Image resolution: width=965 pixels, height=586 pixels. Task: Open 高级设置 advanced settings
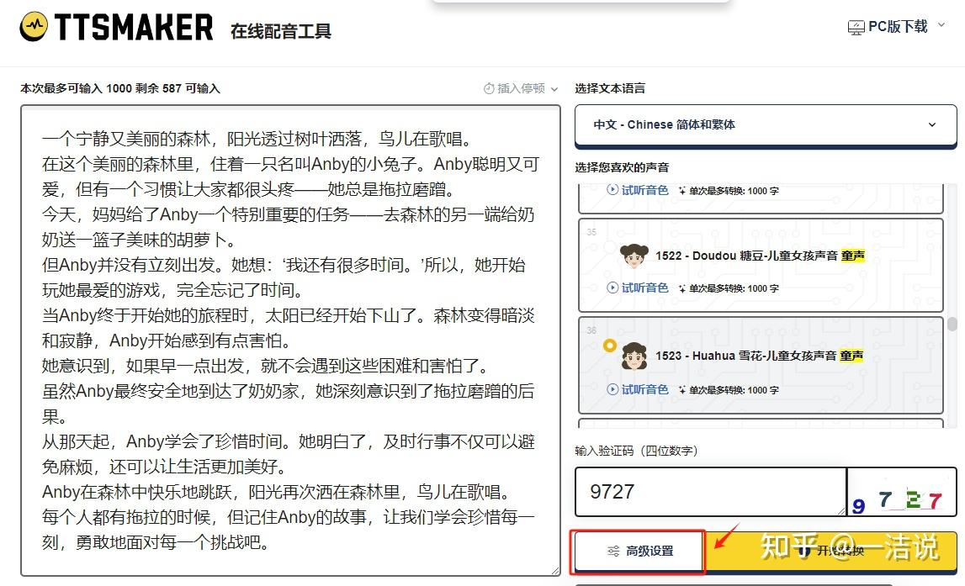[638, 552]
